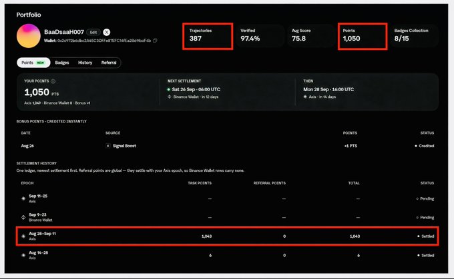This screenshot has height=279, width=454.
Task: Click the gradient profile avatar
Action: point(28,36)
